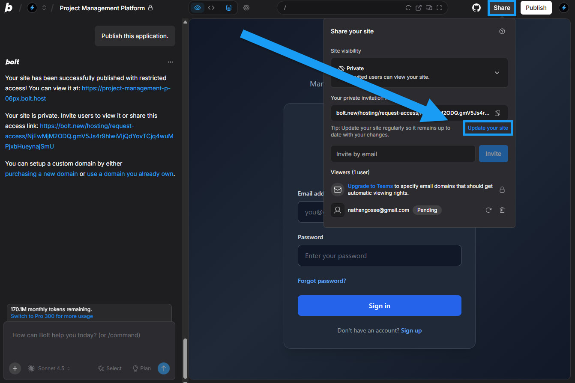575x383 pixels.
Task: Click the Project Management Platform title
Action: tap(102, 8)
